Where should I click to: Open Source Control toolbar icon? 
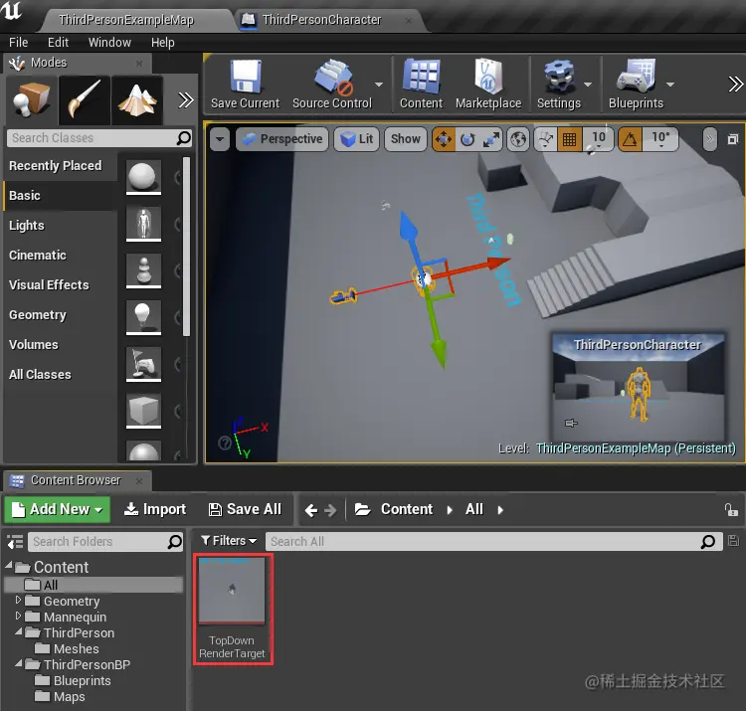tap(333, 77)
